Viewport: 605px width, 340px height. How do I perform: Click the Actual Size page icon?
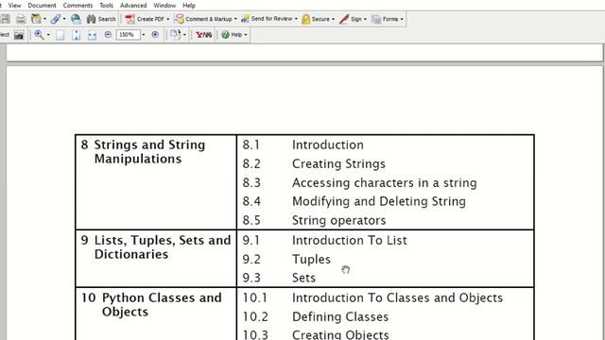tap(60, 35)
